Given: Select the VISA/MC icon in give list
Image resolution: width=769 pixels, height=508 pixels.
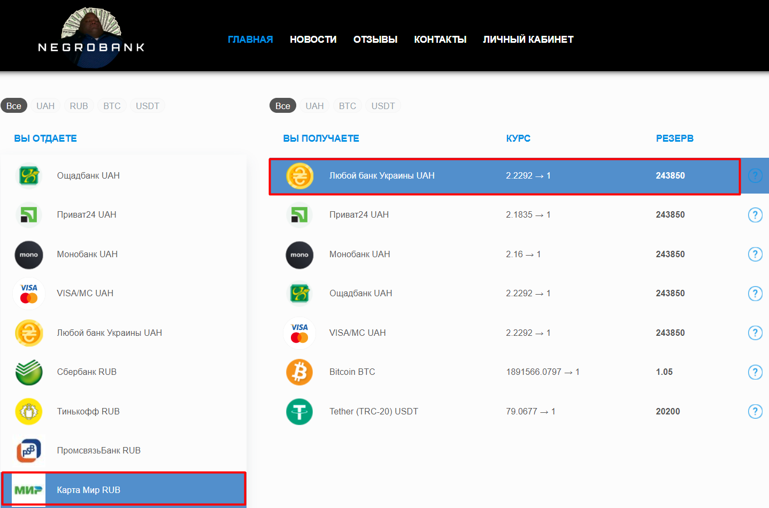Looking at the screenshot, I should click(x=29, y=294).
